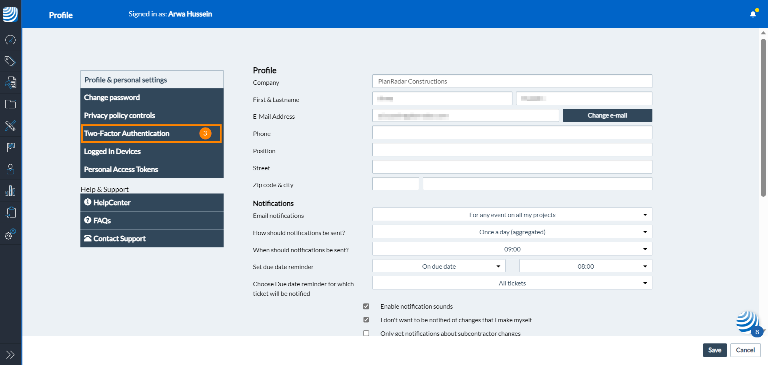The width and height of the screenshot is (768, 365).
Task: Open the folder documents icon in sidebar
Action: (10, 104)
